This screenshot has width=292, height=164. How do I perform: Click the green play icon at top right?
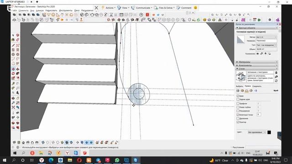(259, 20)
